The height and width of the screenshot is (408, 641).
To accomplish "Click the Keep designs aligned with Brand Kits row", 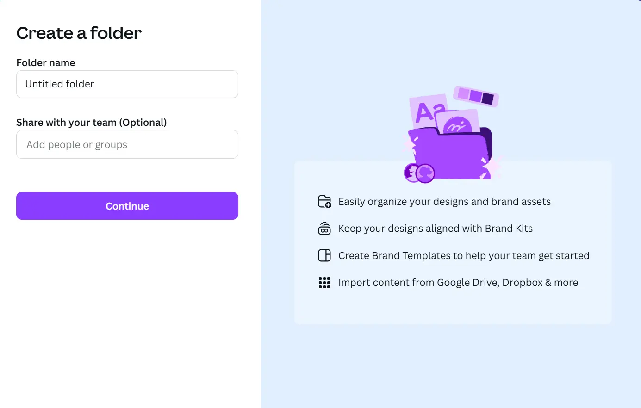I will [436, 228].
